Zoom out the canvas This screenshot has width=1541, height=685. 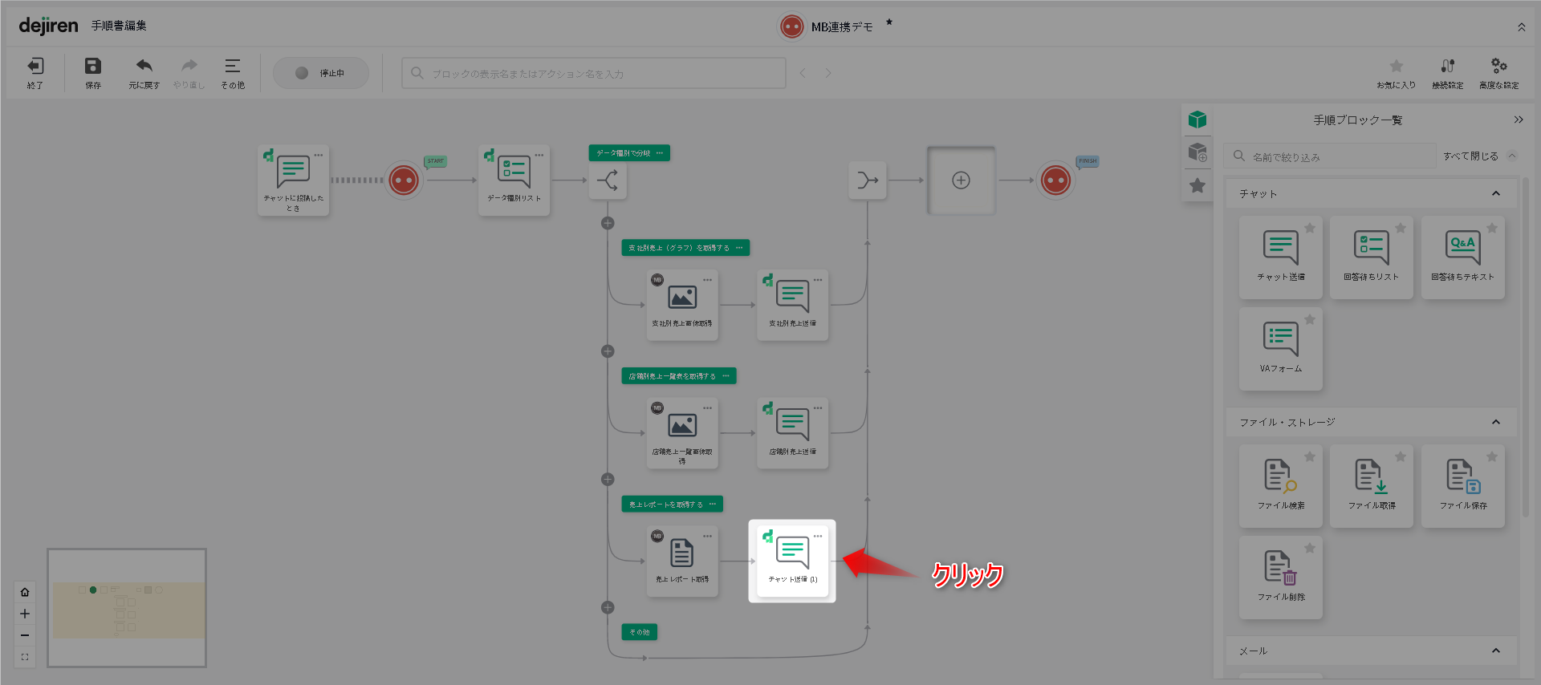25,635
